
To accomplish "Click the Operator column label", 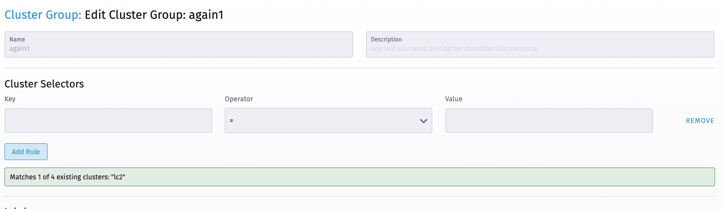I will coord(239,99).
